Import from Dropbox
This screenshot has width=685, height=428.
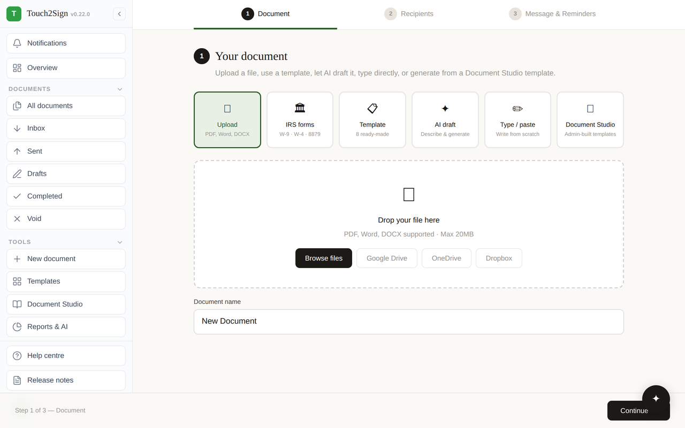pos(499,258)
